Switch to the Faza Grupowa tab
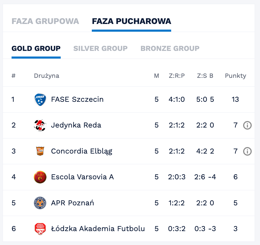The image size is (260, 245). pos(45,21)
